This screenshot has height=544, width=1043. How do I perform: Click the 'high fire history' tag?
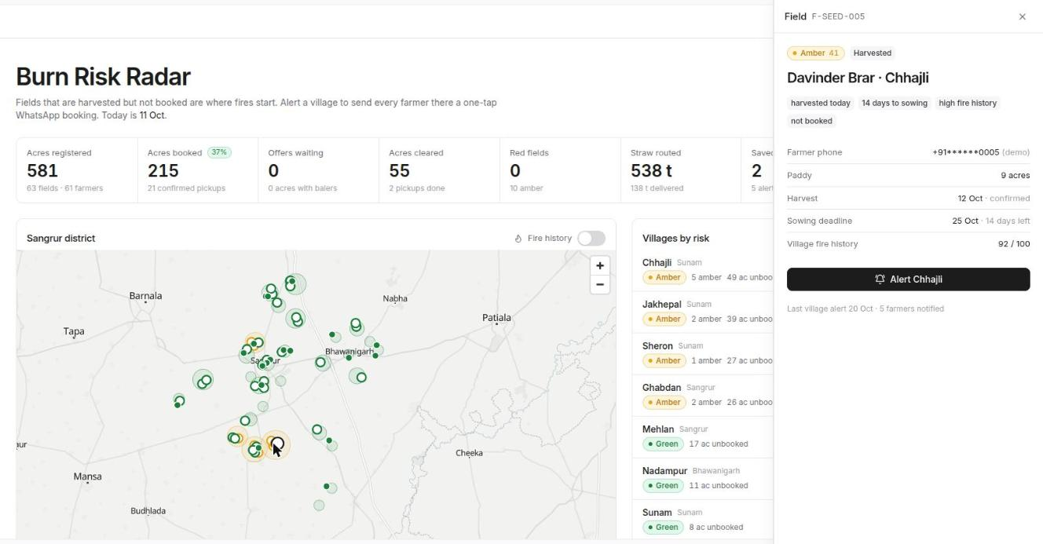pyautogui.click(x=968, y=103)
